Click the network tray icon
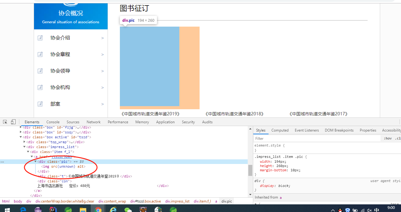The height and width of the screenshot is (212, 401). tap(362, 210)
